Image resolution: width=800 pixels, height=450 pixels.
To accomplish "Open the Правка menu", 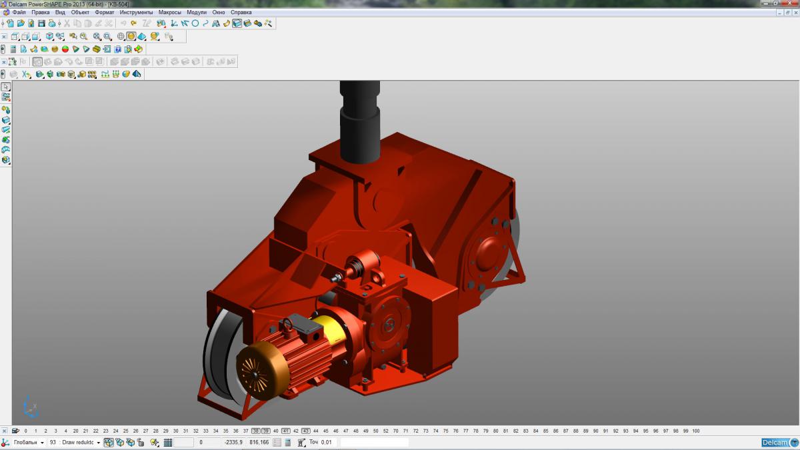I will point(41,12).
